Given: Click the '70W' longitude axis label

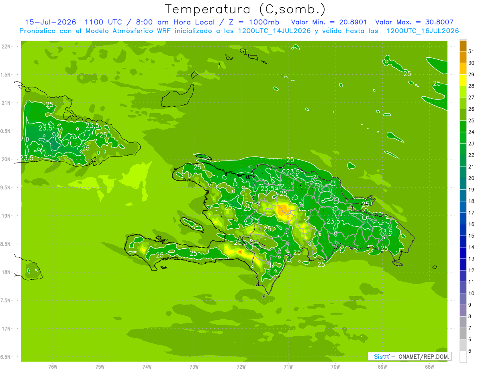Looking at the screenshot, I should pos(335,367).
